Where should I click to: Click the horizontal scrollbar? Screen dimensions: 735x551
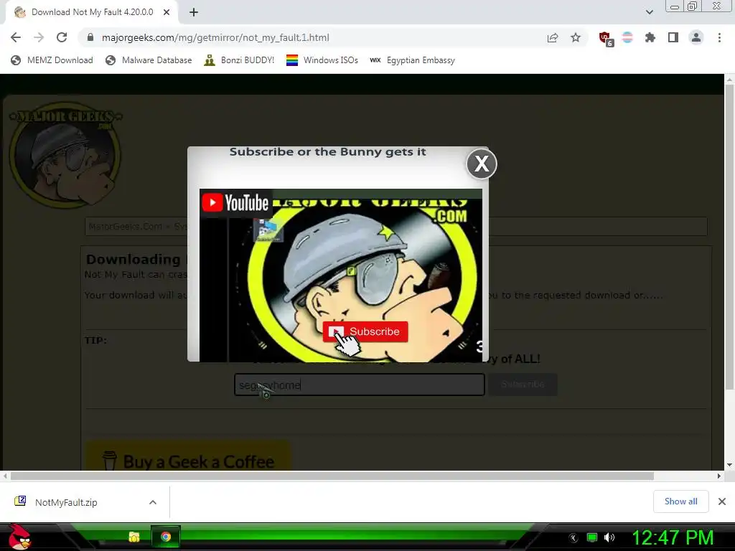(332, 476)
